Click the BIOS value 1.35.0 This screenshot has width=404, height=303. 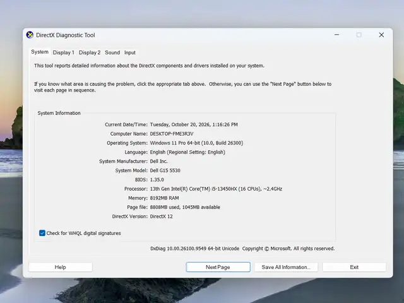(157, 179)
